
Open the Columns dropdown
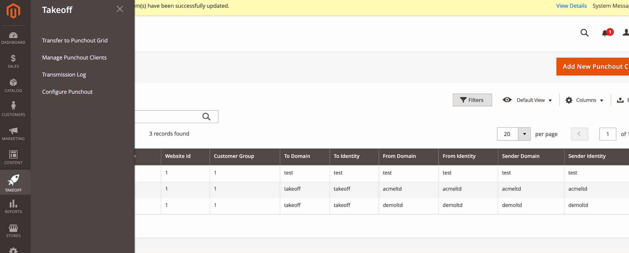(584, 100)
